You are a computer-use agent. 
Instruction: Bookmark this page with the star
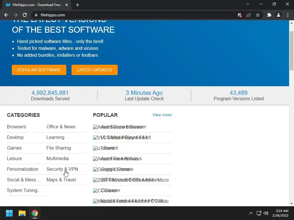click(x=258, y=15)
